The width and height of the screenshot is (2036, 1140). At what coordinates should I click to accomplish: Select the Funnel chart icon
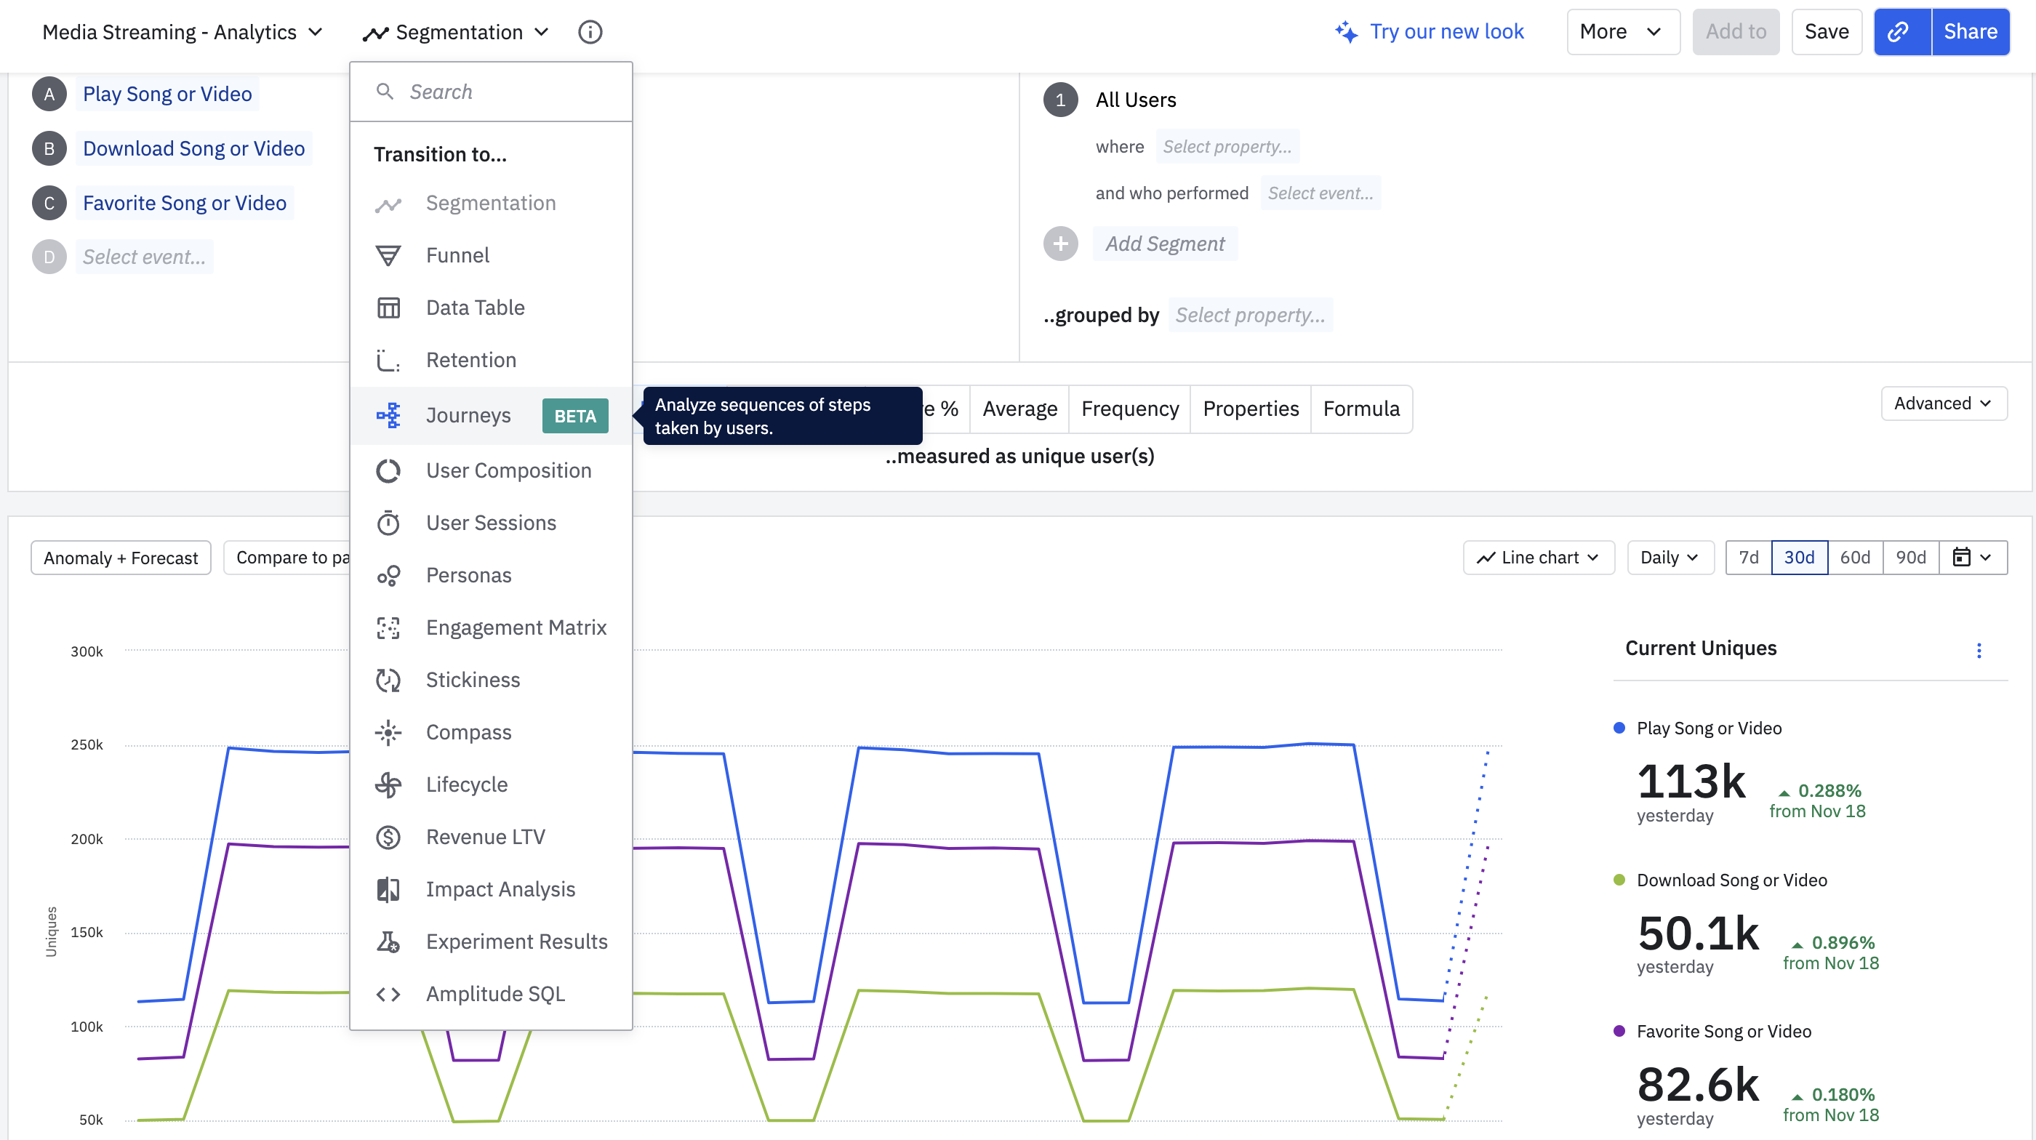coord(388,256)
